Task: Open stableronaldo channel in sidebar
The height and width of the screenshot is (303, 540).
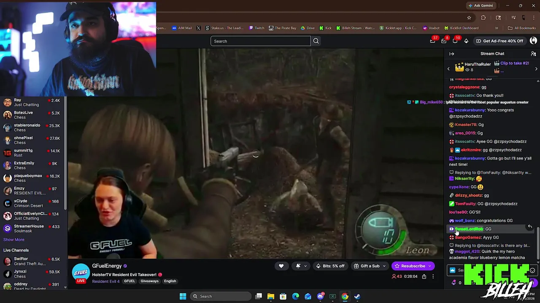Action: coord(32,128)
